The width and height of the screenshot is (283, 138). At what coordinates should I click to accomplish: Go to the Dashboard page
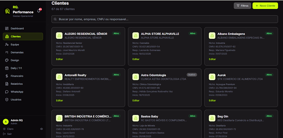pyautogui.click(x=17, y=29)
